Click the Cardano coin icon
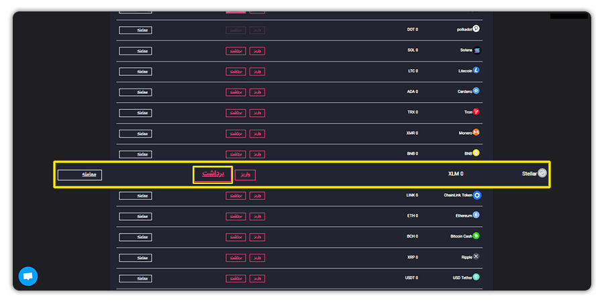 (476, 91)
